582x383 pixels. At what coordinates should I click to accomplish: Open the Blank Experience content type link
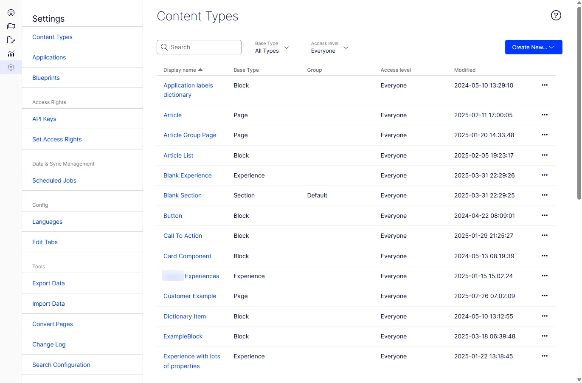(188, 175)
